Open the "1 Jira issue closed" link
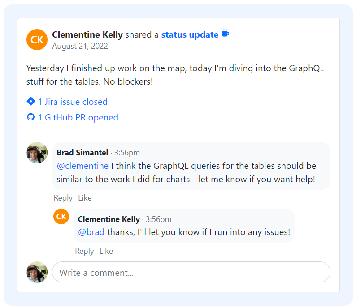Viewport: 356px width, 308px height. coord(73,102)
